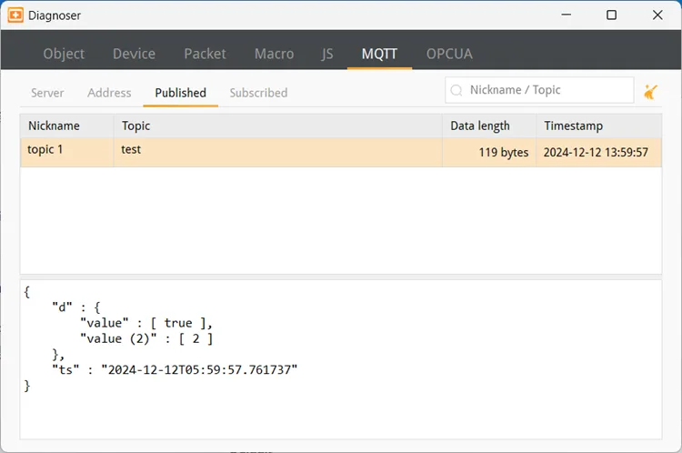Viewport: 682px width, 453px height.
Task: Click the '"ts"' timestamp line in payload
Action: pos(175,370)
